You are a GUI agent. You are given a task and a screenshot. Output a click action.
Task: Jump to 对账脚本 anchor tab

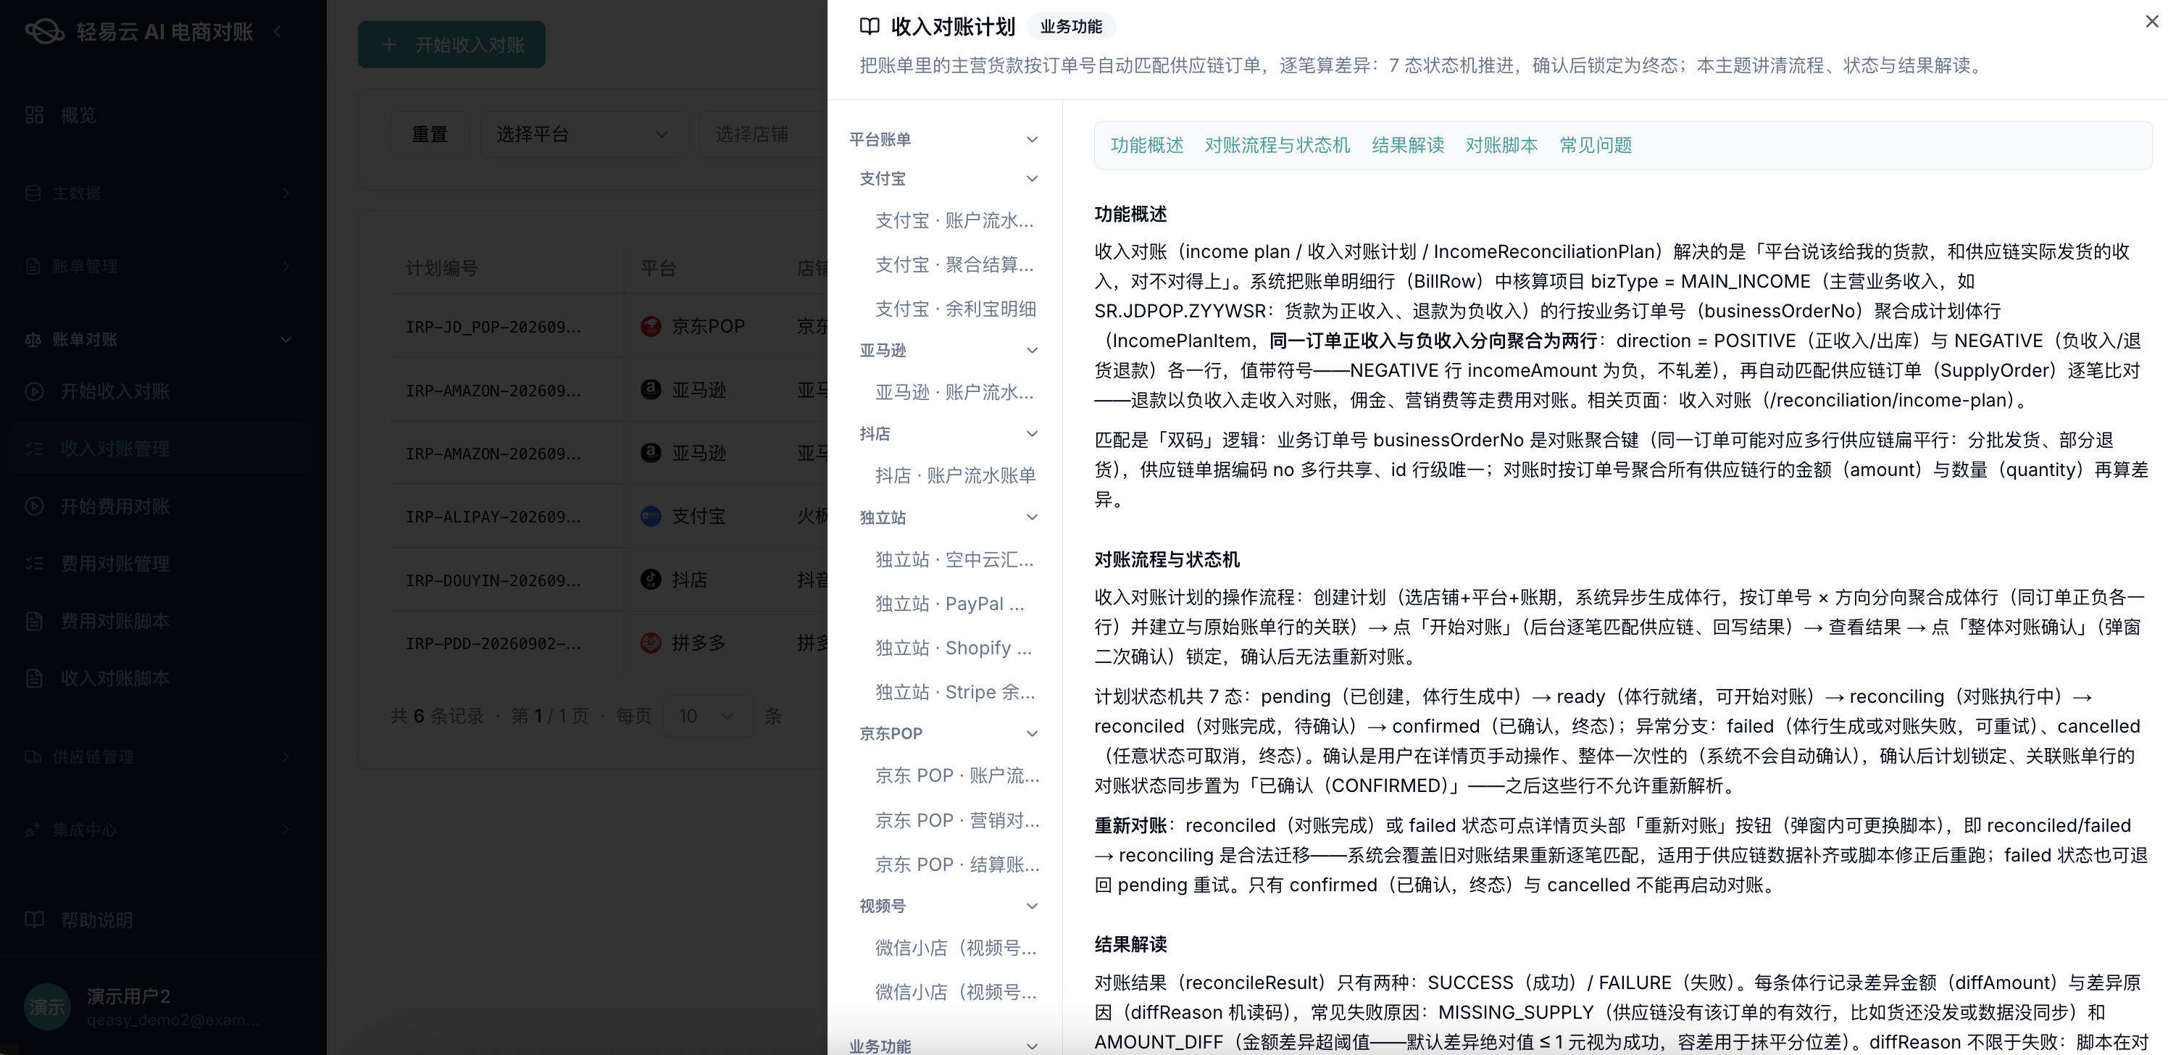point(1501,145)
